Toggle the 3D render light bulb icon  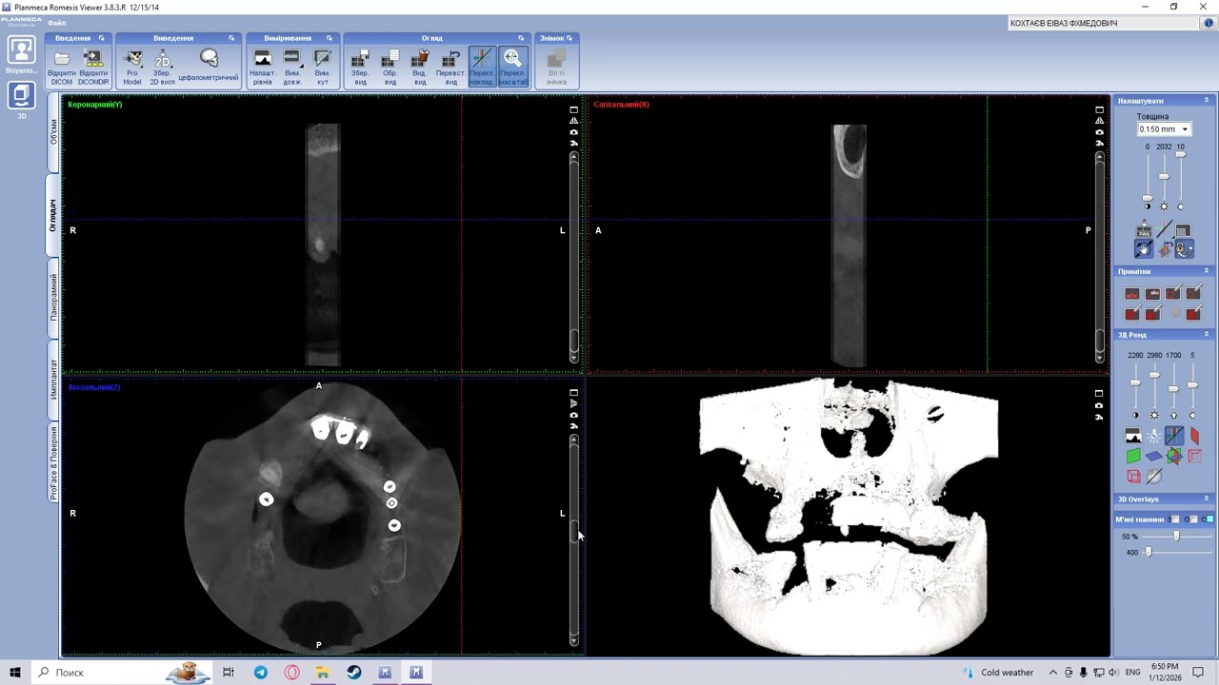[x=1154, y=436]
